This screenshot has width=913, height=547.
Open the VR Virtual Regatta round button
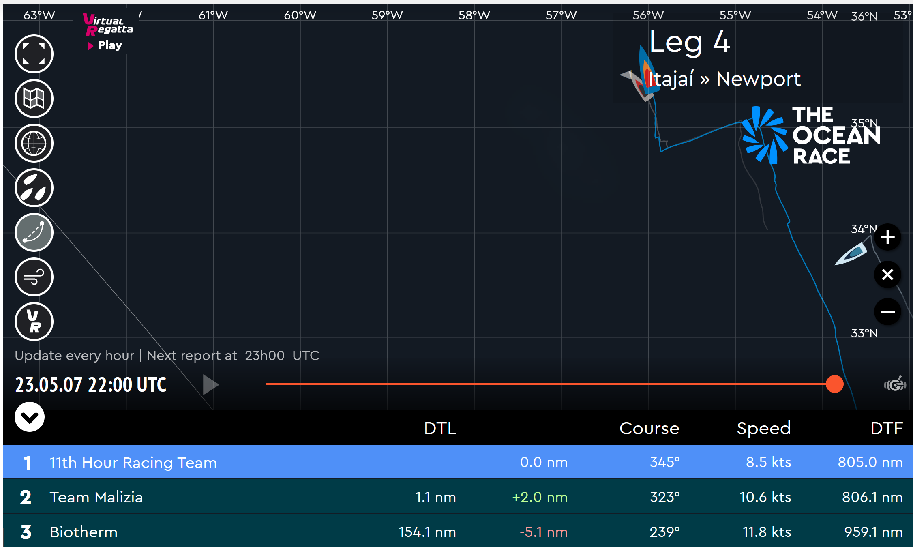(x=34, y=322)
